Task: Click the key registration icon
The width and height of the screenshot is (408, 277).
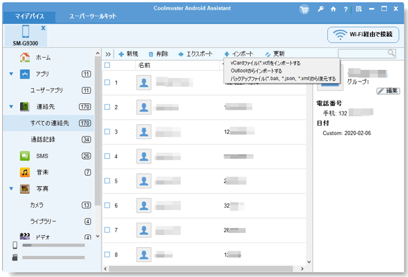Action: tap(320, 9)
